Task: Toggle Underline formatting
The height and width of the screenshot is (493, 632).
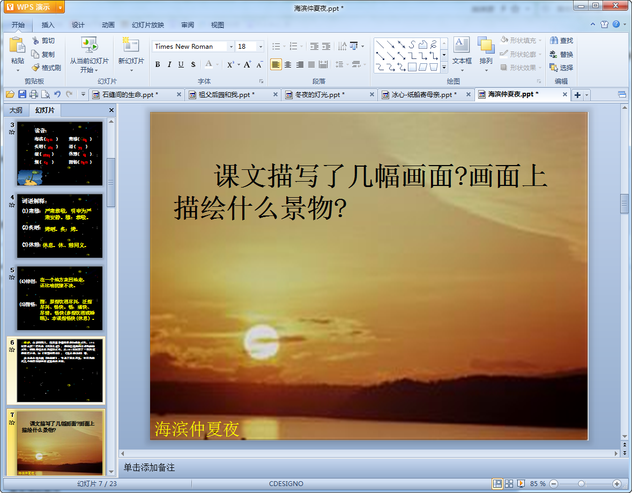Action: (x=181, y=64)
